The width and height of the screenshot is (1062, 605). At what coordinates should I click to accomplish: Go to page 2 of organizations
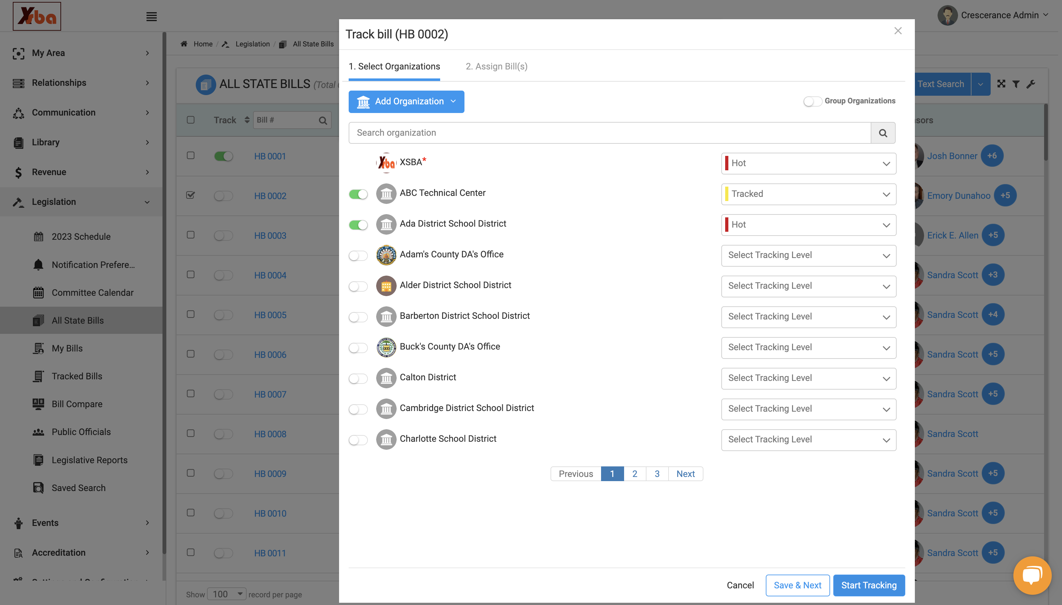634,474
